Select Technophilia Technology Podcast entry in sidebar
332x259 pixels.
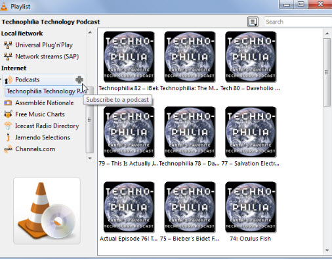pos(46,91)
